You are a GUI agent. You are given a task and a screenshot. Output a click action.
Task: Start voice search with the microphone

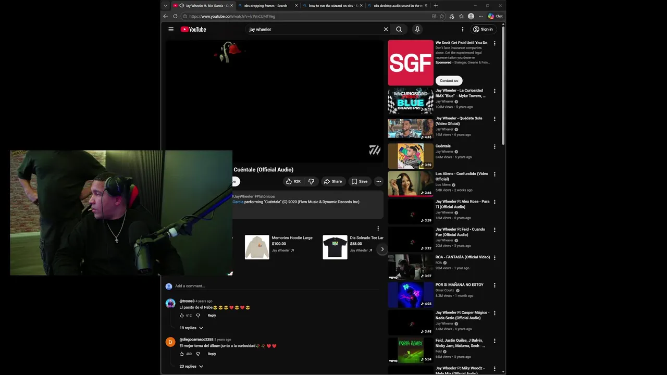(x=417, y=29)
